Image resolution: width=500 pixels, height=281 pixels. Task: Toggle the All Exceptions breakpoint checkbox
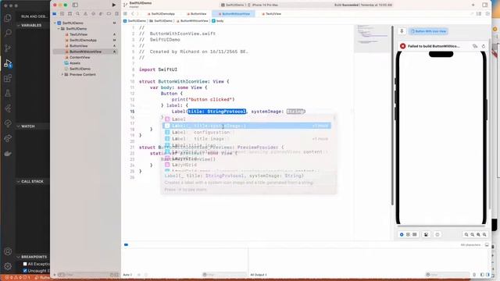point(25,264)
